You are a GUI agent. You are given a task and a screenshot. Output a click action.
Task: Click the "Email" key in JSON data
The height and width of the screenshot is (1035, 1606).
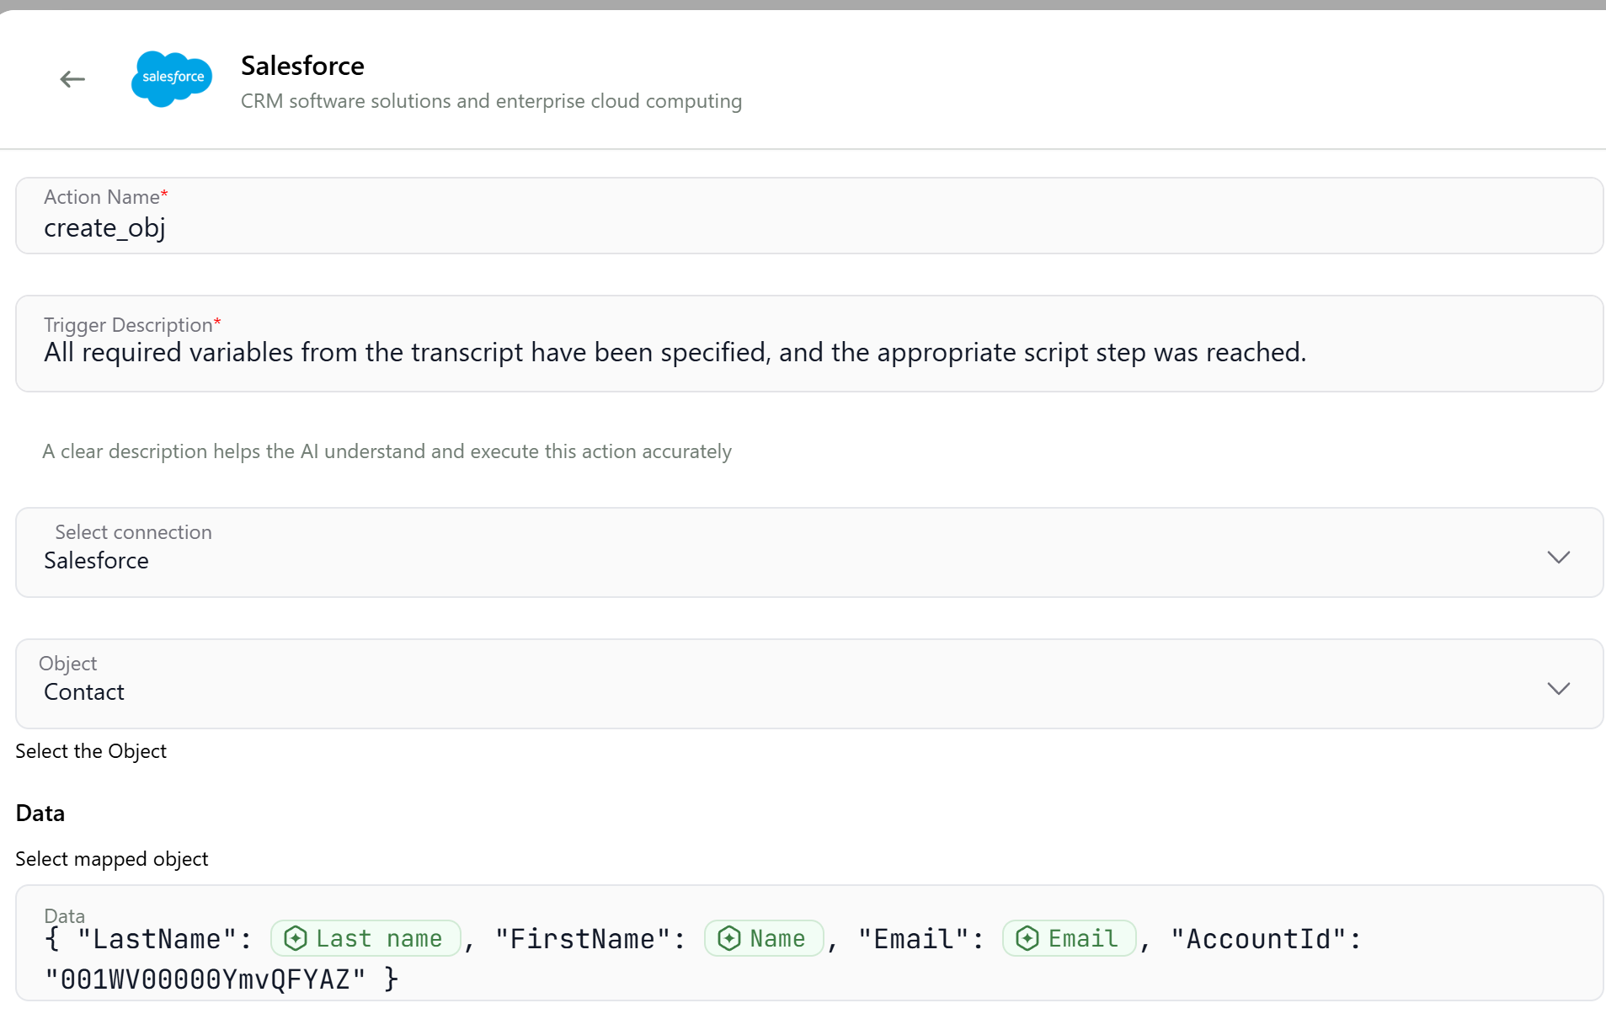tap(913, 939)
